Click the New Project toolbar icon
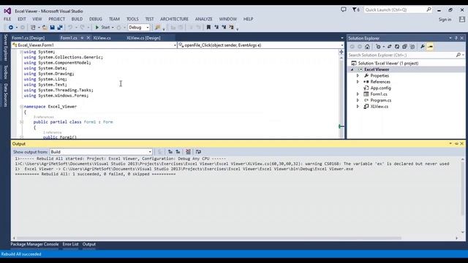This screenshot has height=263, width=468. 33,28
